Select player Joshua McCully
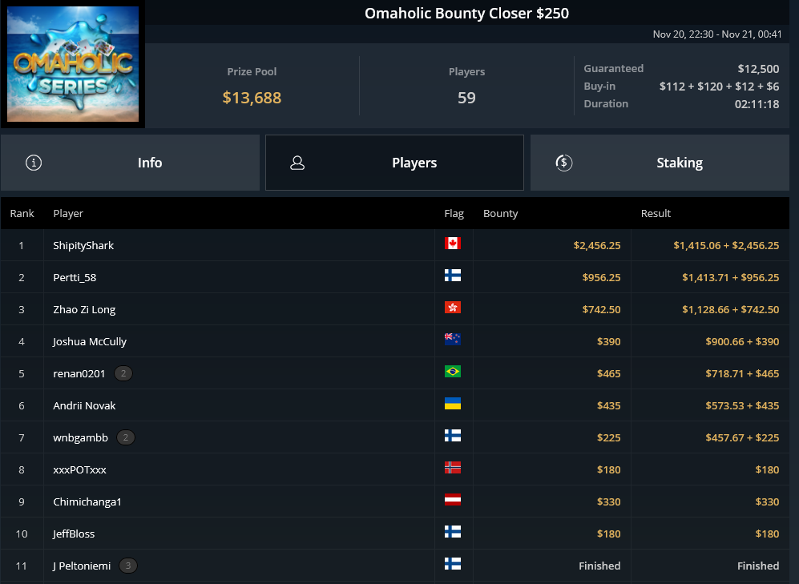This screenshot has height=584, width=799. [x=90, y=341]
